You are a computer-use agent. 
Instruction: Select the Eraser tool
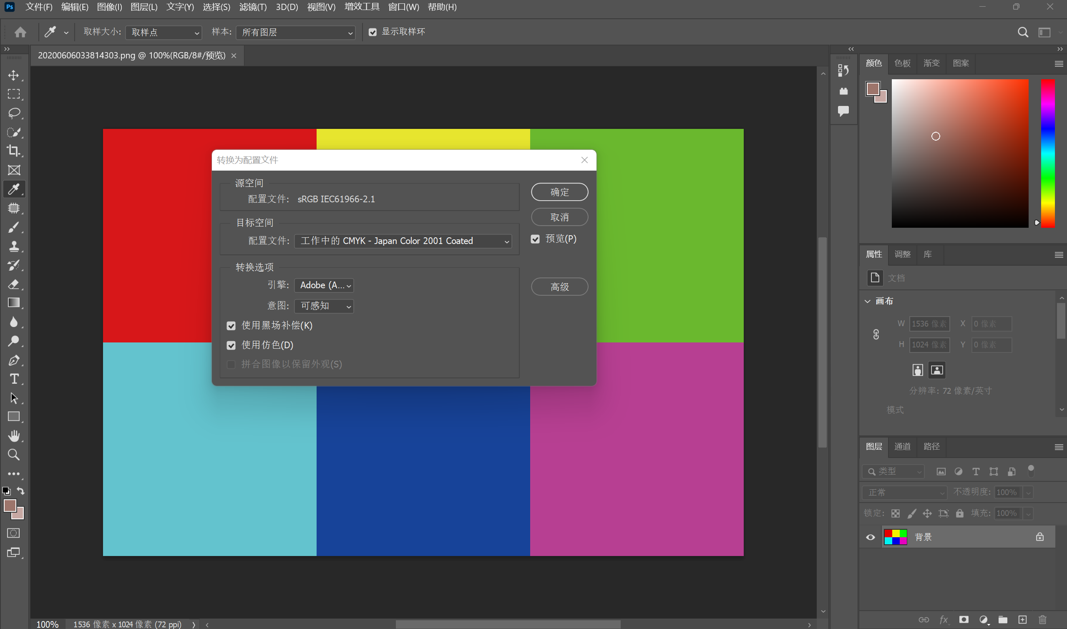coord(14,284)
